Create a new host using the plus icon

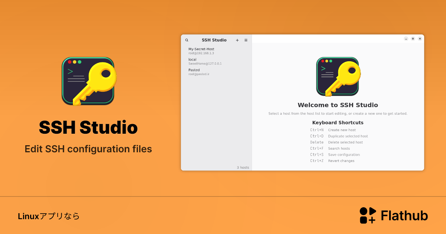(237, 40)
